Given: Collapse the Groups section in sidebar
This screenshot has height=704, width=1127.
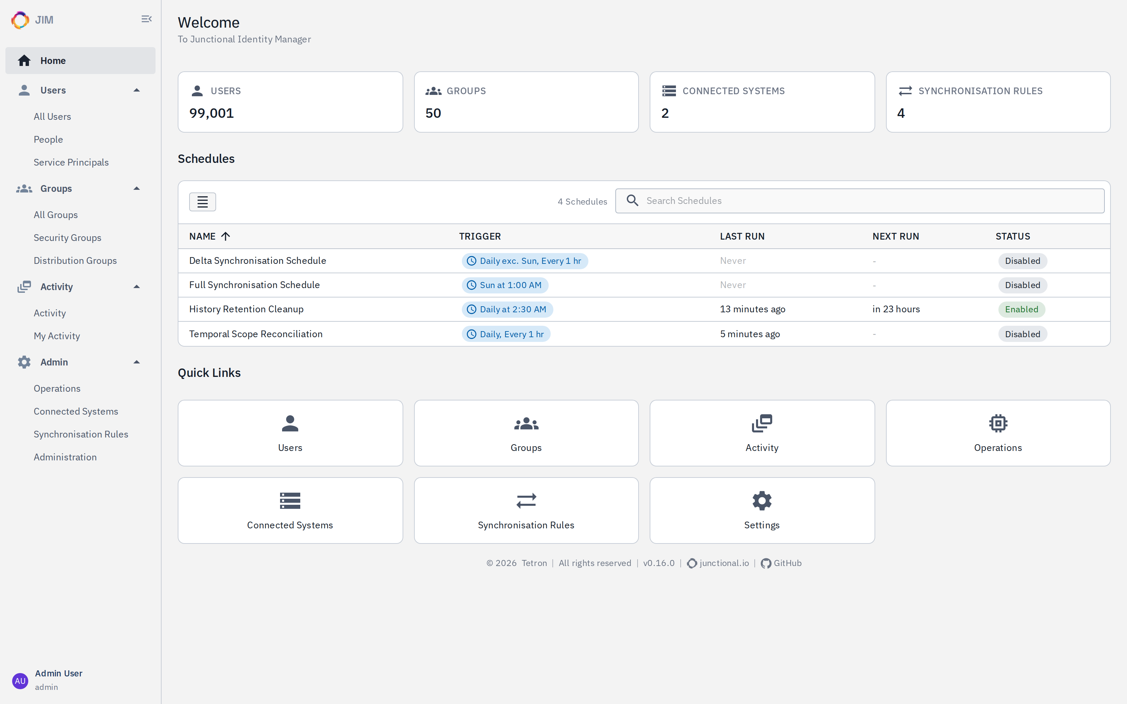Looking at the screenshot, I should [x=136, y=188].
